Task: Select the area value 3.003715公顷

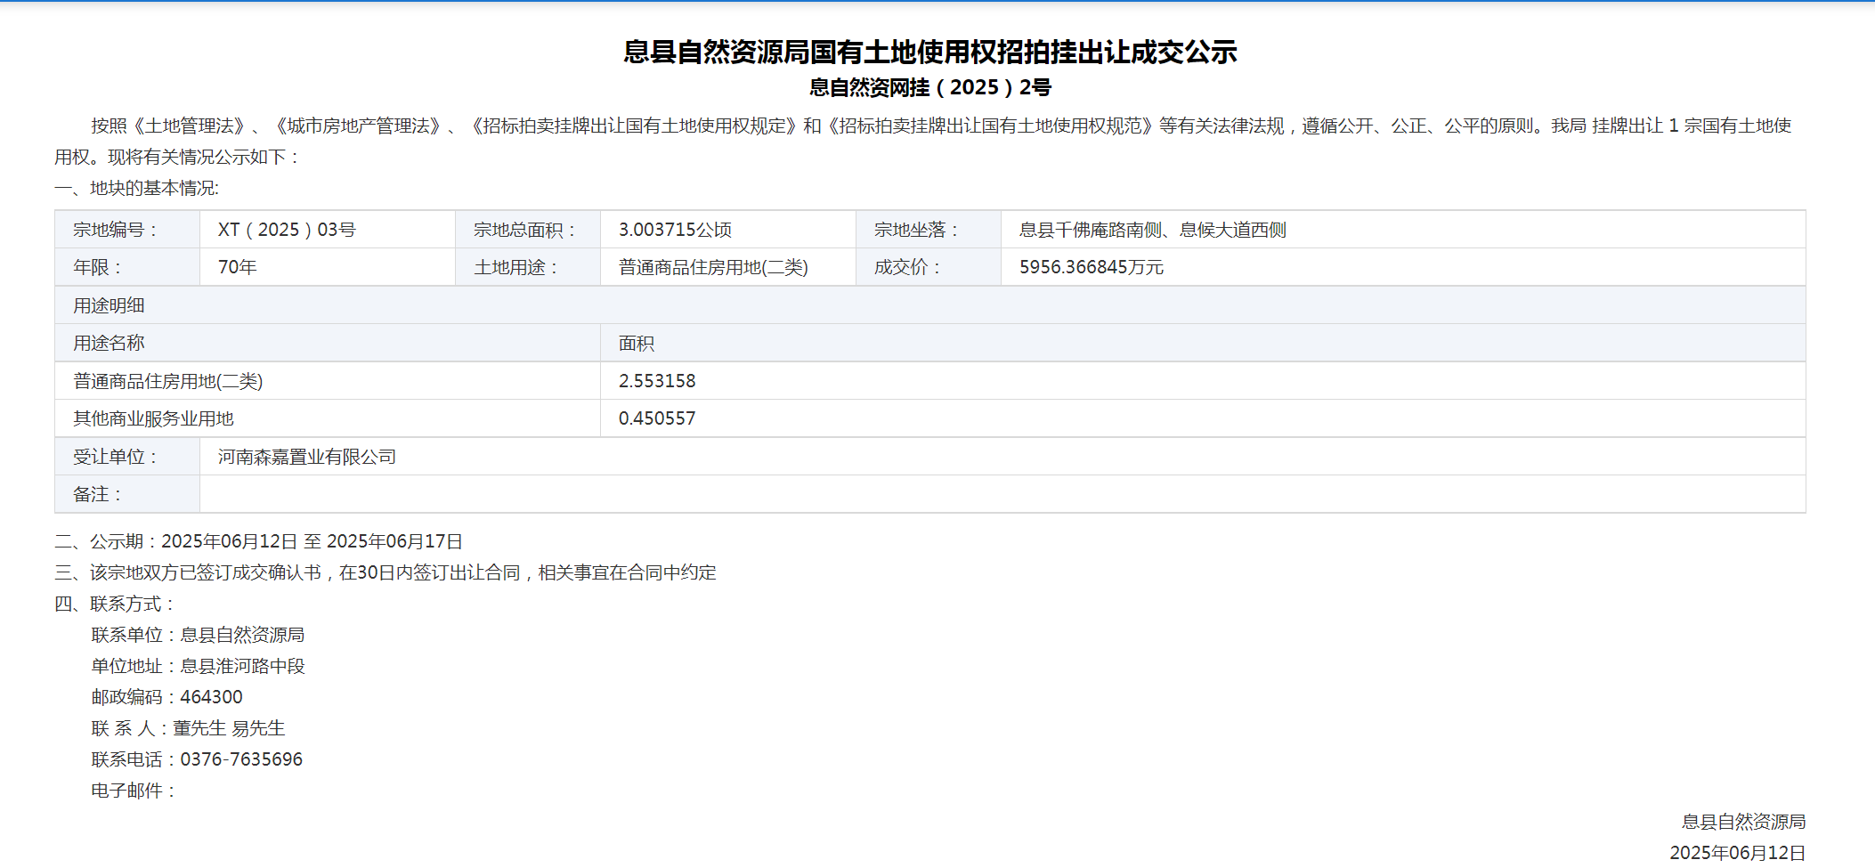Action: pos(675,230)
